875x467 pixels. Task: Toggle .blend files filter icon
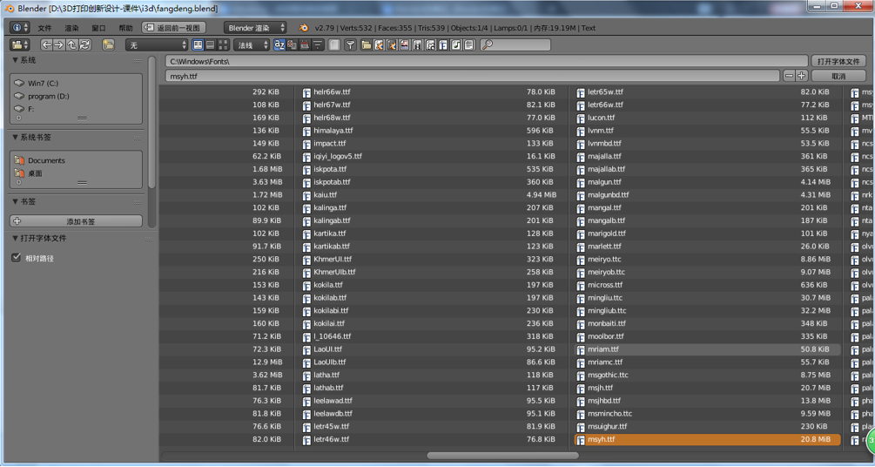379,44
